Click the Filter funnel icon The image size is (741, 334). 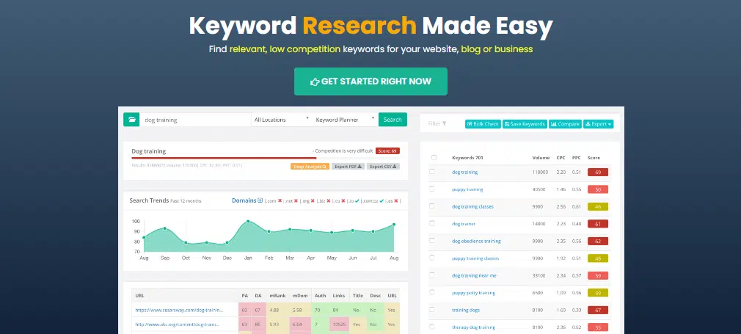click(x=444, y=124)
